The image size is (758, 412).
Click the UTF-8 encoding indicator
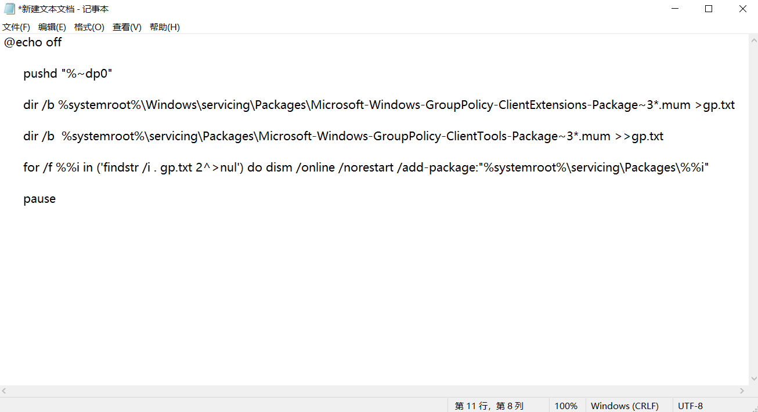(690, 406)
